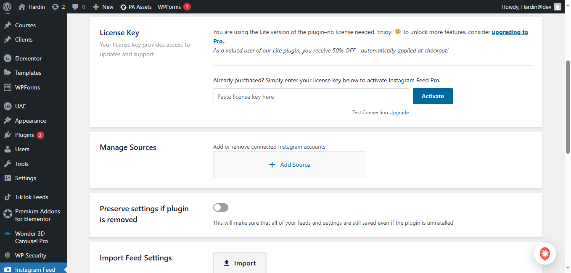Open WPForms in the left sidebar
The height and width of the screenshot is (273, 571).
pos(34,87)
